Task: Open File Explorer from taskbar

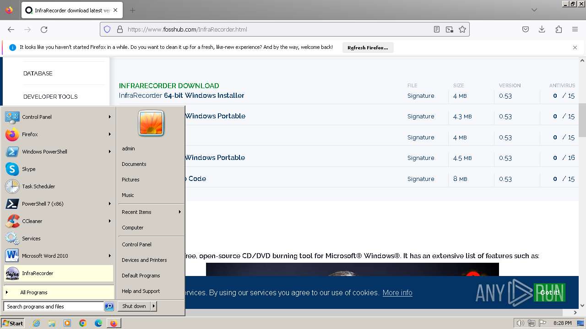Action: [52, 323]
